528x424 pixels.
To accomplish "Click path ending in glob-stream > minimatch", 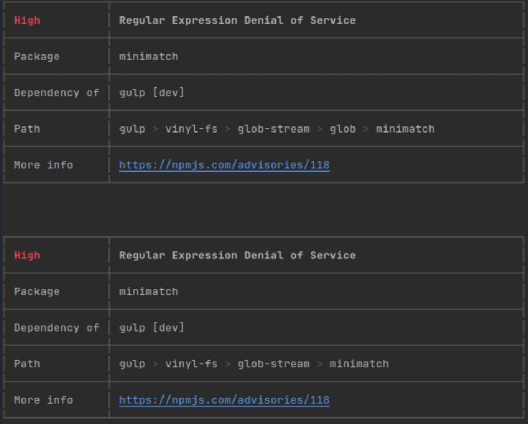I will [254, 364].
